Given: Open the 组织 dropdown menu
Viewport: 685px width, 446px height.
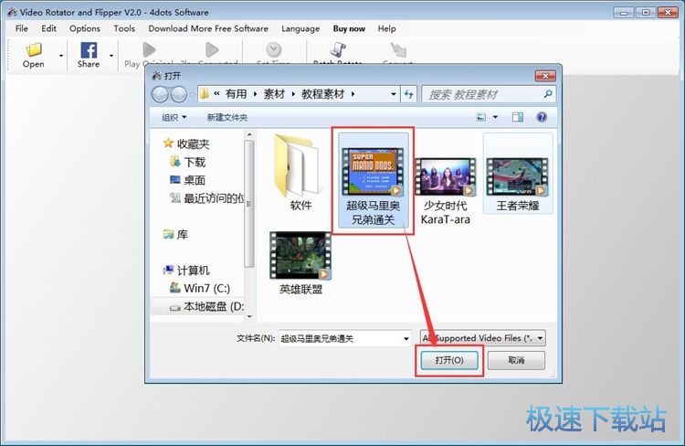Looking at the screenshot, I should (174, 117).
